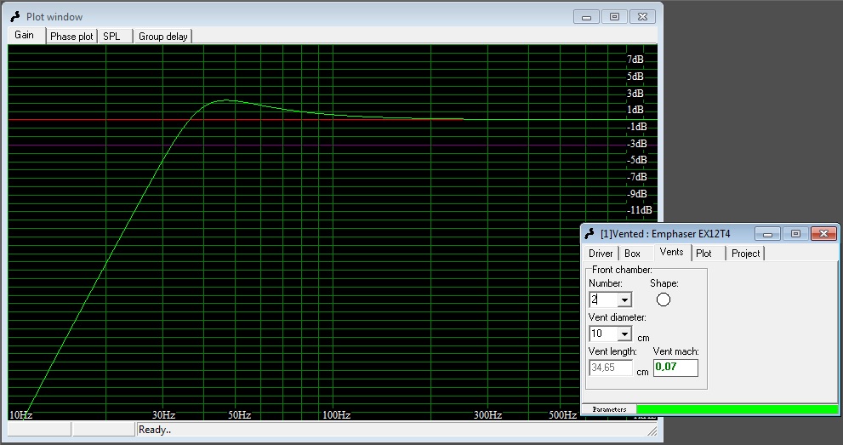Expand the Vent diameter dropdown arrow
This screenshot has height=445, width=843.
625,334
